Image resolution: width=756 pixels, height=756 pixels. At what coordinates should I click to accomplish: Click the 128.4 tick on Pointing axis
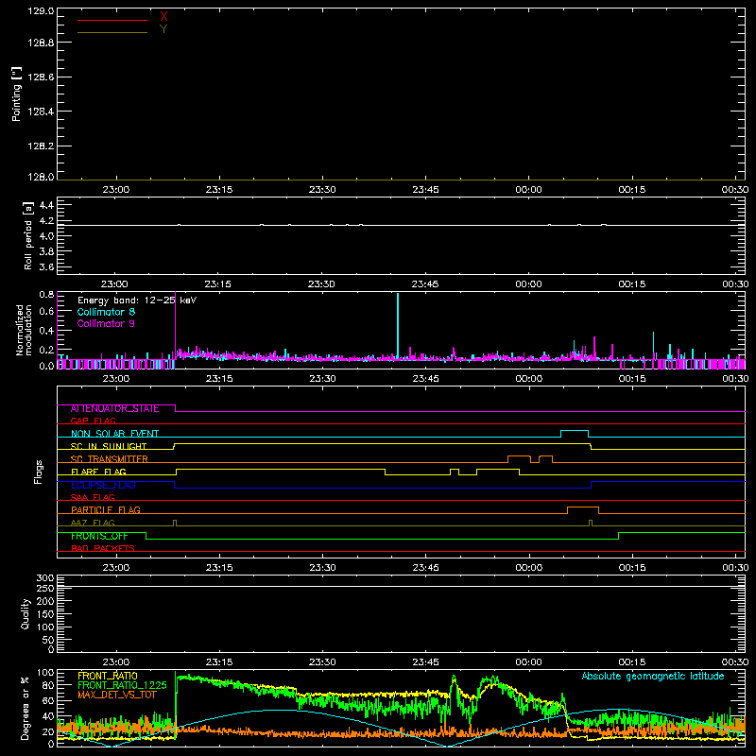41,112
